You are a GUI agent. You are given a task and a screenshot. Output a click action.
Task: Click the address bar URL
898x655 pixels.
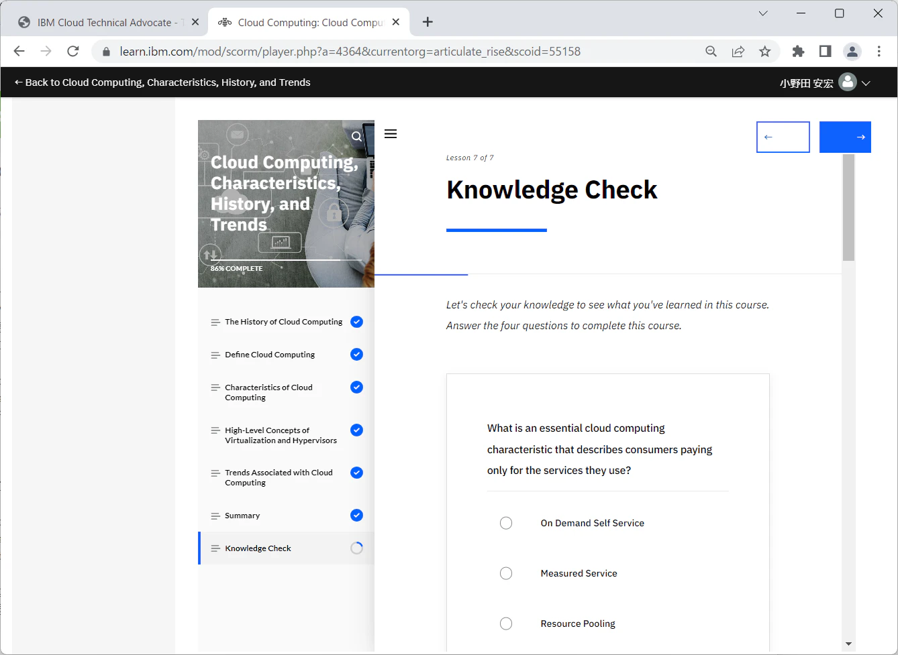point(350,52)
